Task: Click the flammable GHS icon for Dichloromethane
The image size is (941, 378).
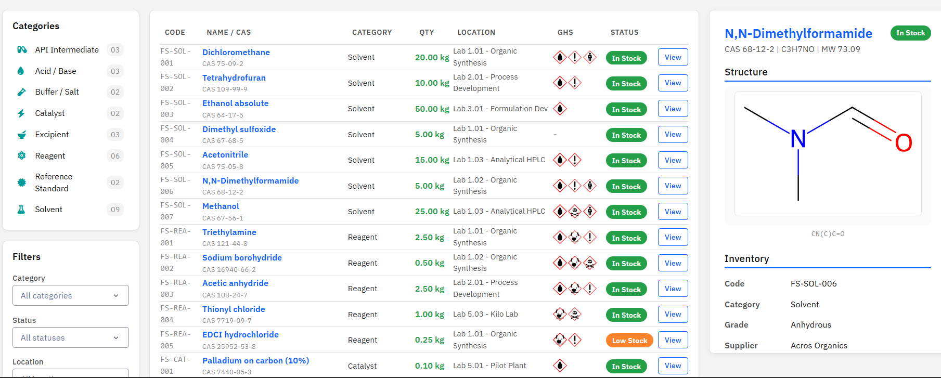Action: tap(560, 57)
